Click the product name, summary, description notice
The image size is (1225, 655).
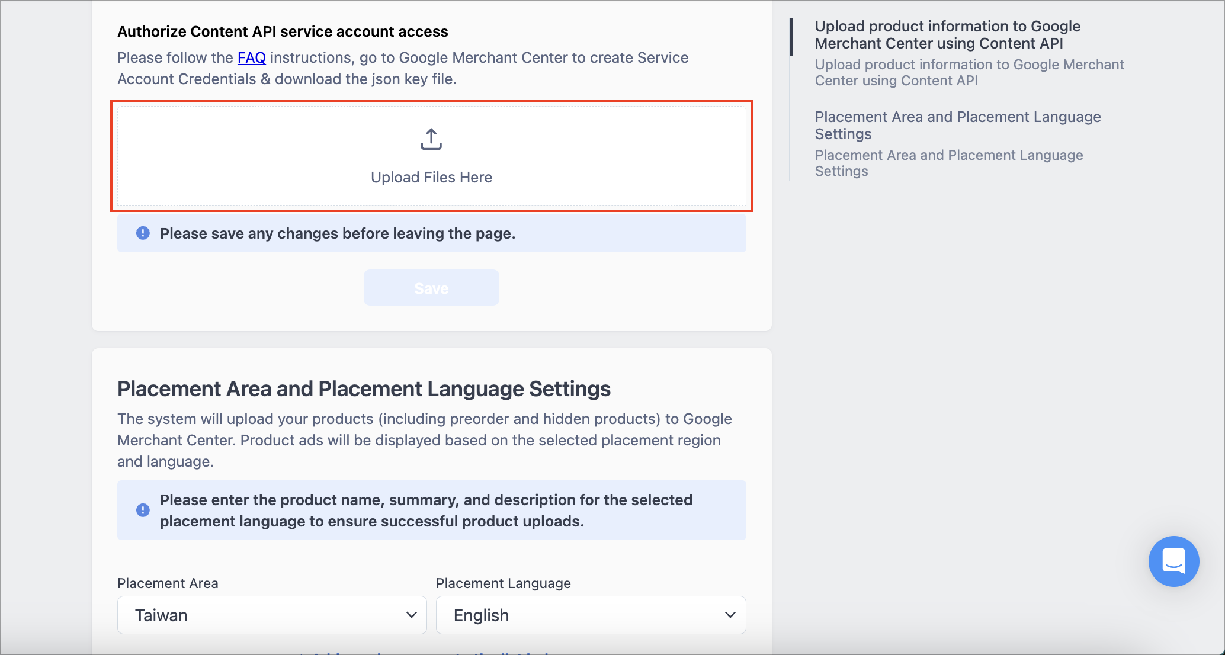pos(431,510)
